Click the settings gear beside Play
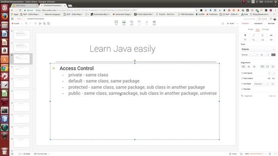Image resolution: width=278 pixels, height=156 pixels. point(223,23)
